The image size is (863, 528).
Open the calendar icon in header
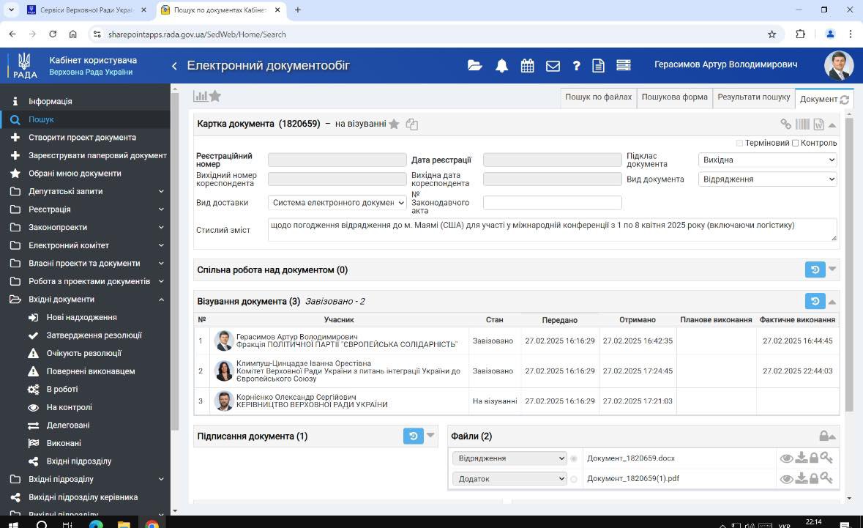527,65
